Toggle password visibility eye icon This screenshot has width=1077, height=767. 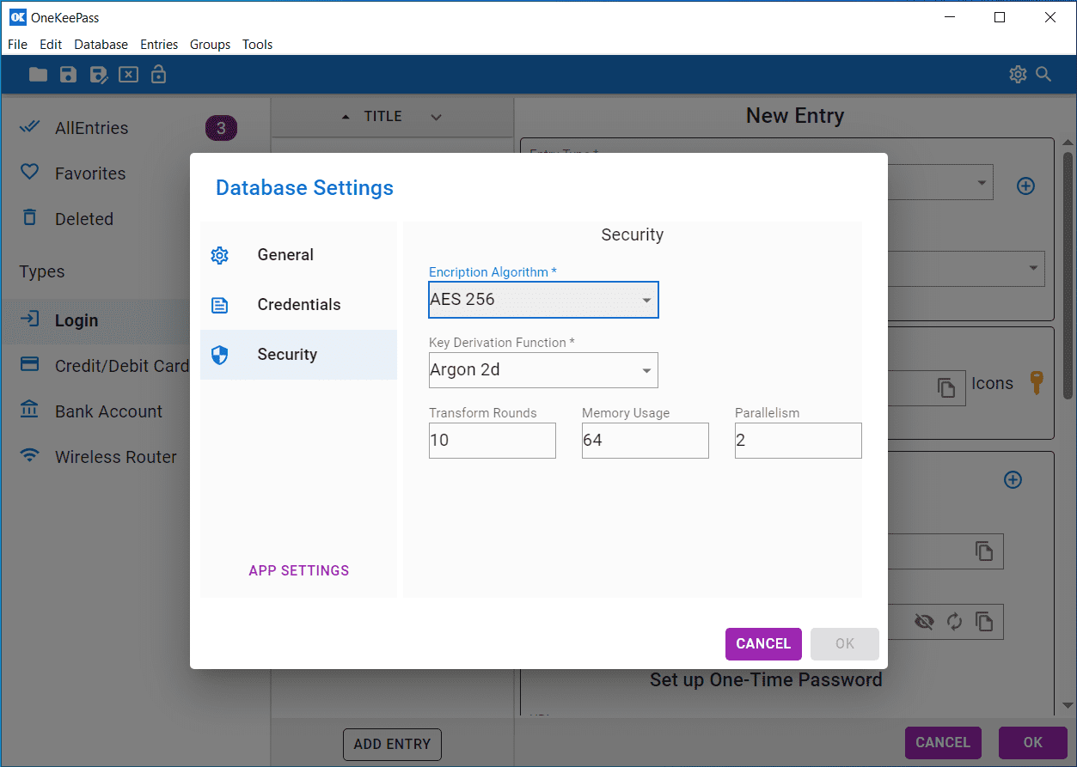coord(924,622)
